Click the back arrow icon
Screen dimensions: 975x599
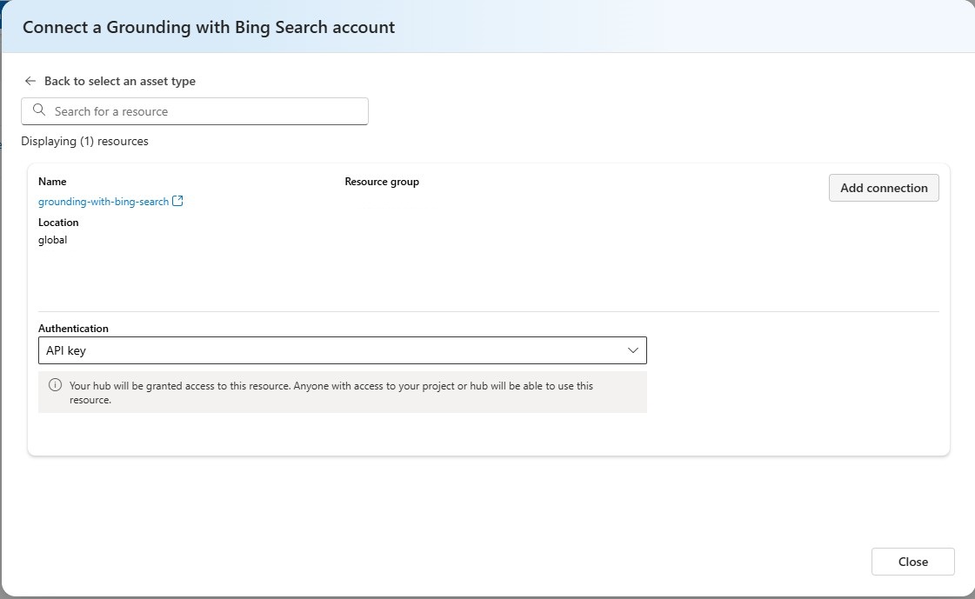(30, 81)
